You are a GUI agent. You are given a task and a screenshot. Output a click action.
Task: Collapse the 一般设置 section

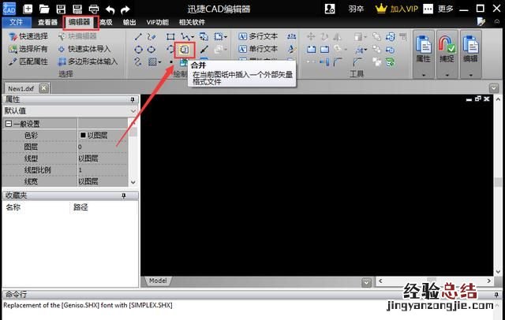pyautogui.click(x=9, y=124)
